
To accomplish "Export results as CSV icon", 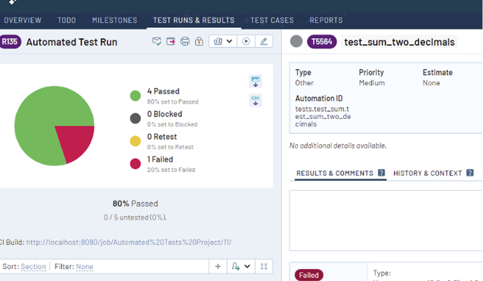I will tap(255, 100).
